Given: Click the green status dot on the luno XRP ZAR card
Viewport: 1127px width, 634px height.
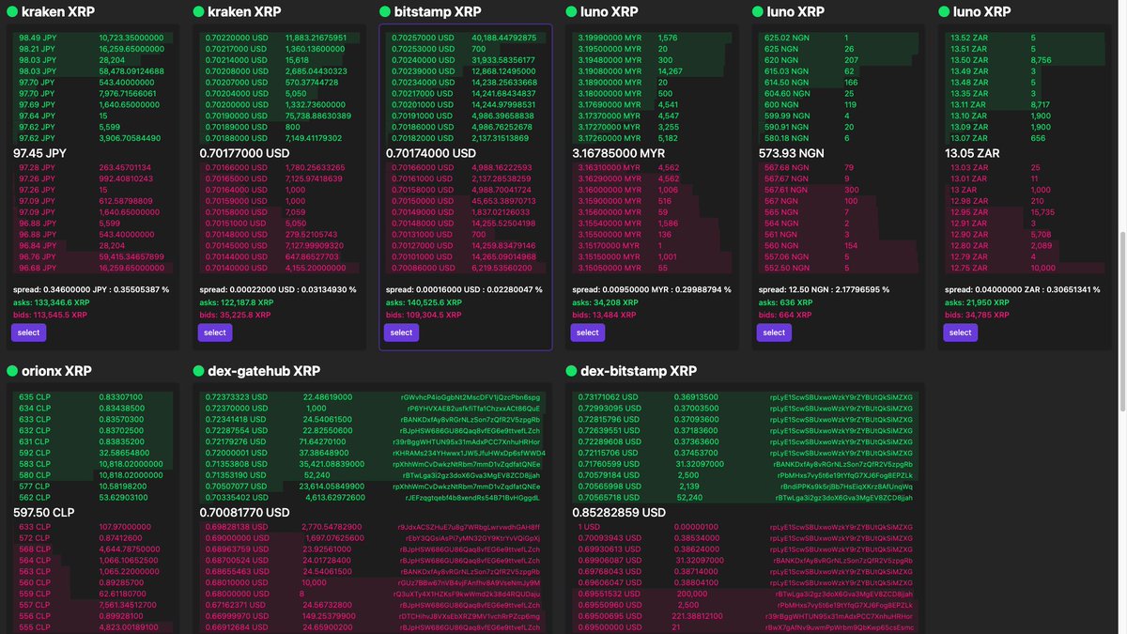Looking at the screenshot, I should 944,12.
